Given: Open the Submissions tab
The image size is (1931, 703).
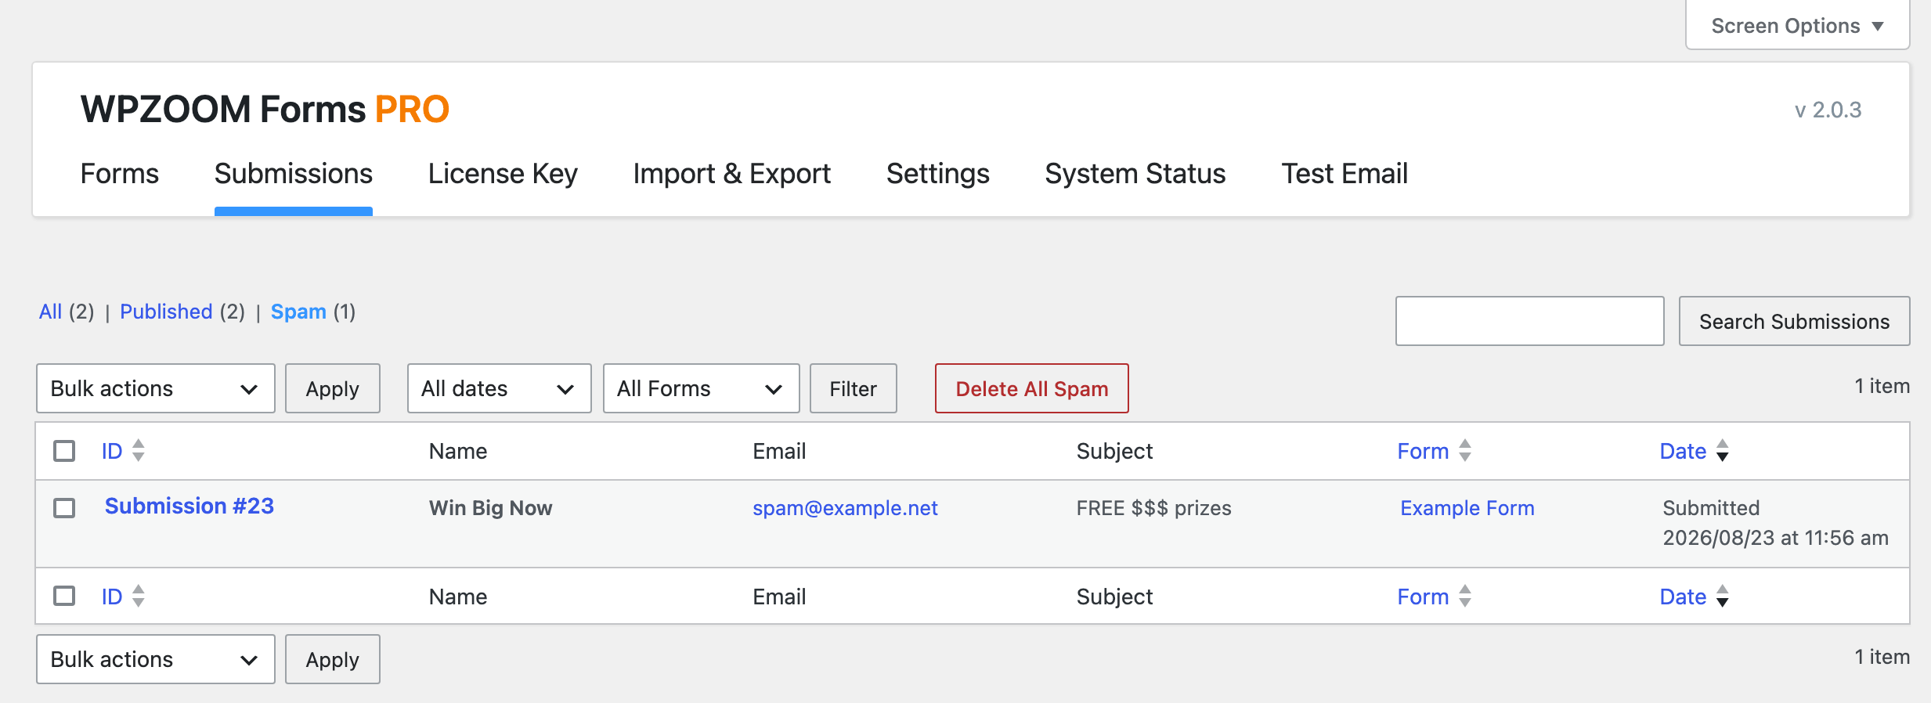Looking at the screenshot, I should (x=294, y=174).
